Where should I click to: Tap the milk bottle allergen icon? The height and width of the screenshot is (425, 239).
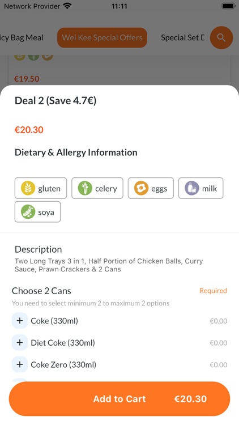click(192, 188)
